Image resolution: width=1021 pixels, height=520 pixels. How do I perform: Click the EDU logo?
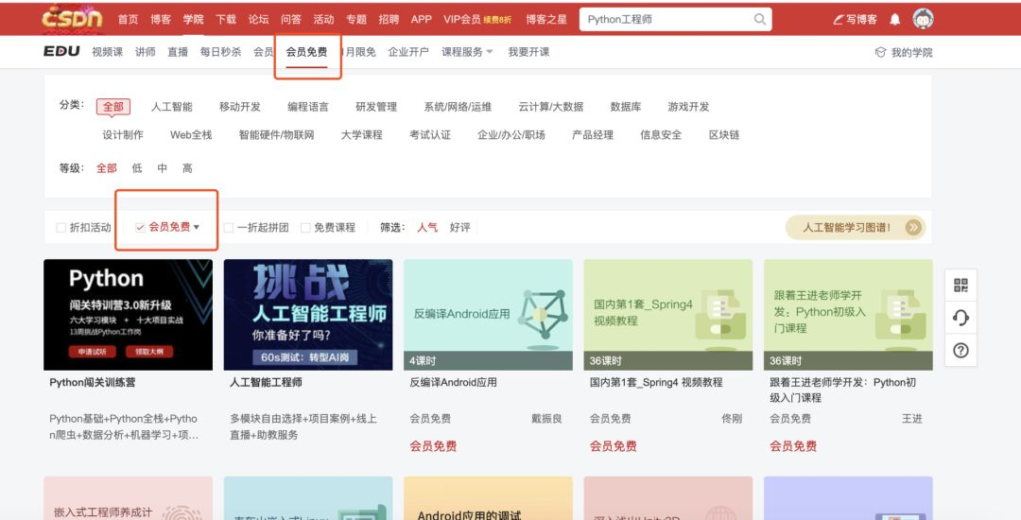point(61,51)
